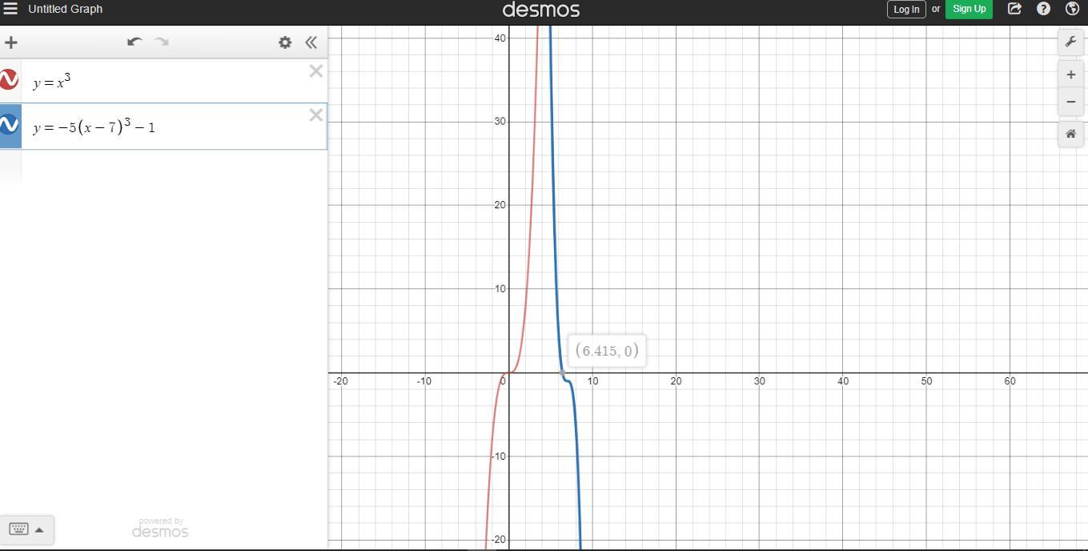Open graph settings wrench
Image resolution: width=1088 pixels, height=551 pixels.
coord(1071,42)
